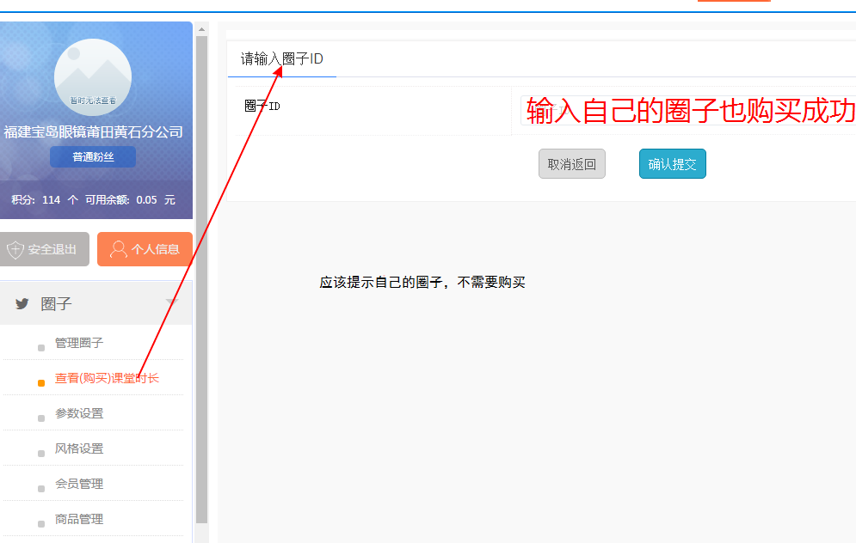Click the 普通粉丝 badge
This screenshot has width=856, height=543.
click(93, 157)
